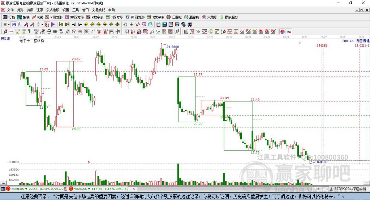Open the T四方形 tool
This screenshot has width=370, height=200.
115,17
